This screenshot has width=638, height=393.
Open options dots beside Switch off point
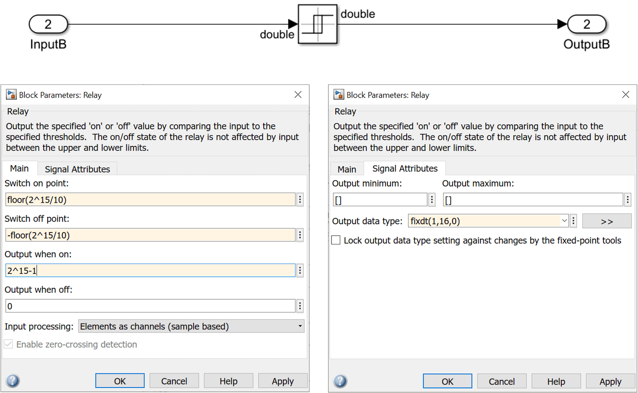click(300, 235)
